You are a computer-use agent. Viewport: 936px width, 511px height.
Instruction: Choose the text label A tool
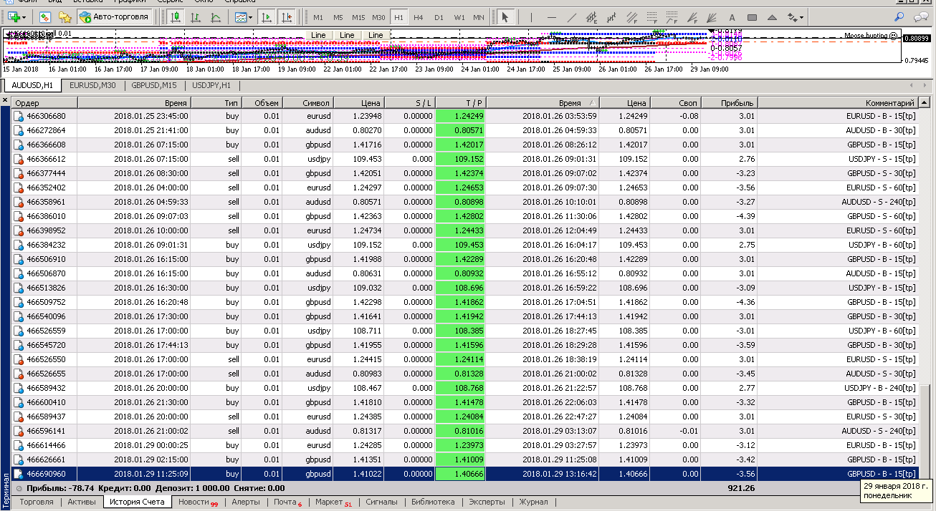click(x=732, y=16)
